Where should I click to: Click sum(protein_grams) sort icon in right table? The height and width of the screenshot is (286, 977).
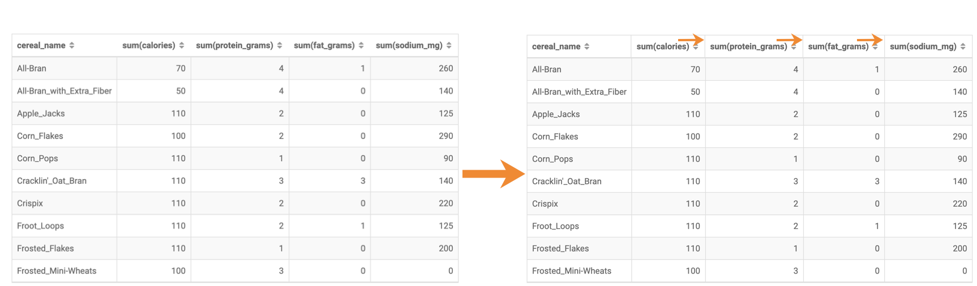click(794, 47)
